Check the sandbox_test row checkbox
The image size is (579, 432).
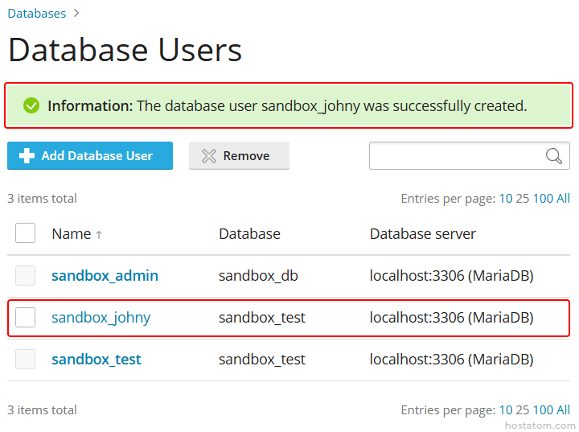pos(26,360)
